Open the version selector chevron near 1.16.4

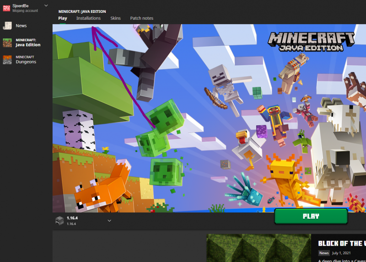(x=109, y=221)
